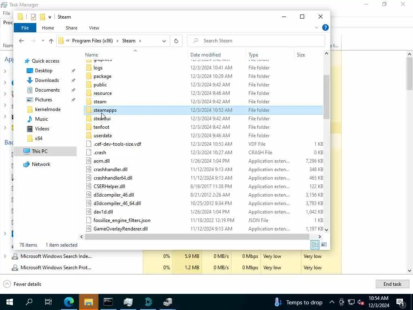The image size is (413, 310).
Task: Open Documents in navigation pane
Action: (47, 90)
